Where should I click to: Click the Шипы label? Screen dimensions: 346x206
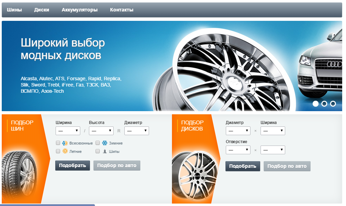pos(114,151)
